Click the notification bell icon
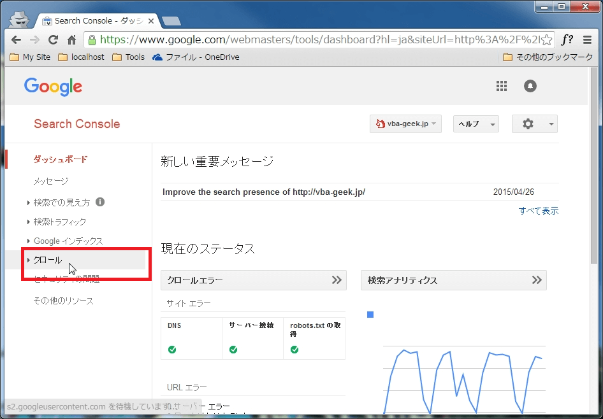 pos(530,86)
